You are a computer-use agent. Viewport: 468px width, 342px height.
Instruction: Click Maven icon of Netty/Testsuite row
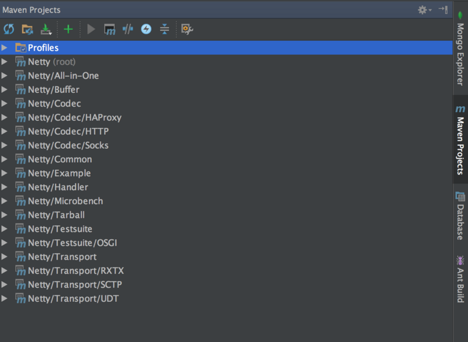(20, 229)
